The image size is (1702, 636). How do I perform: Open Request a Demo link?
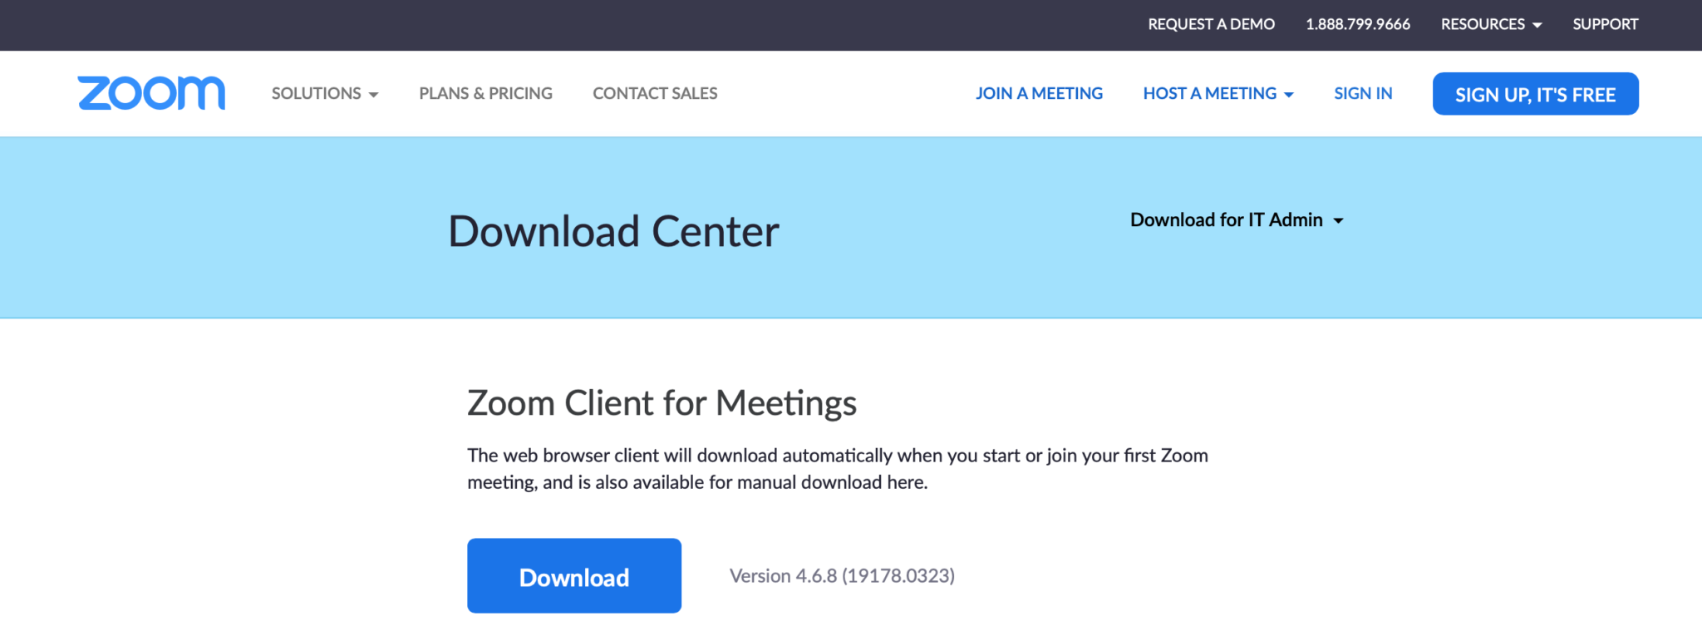point(1211,24)
